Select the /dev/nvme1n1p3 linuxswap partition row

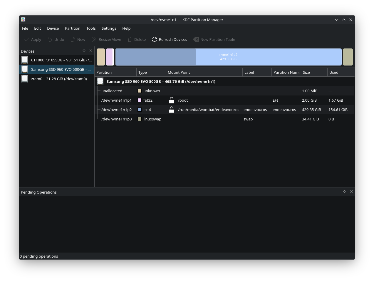pyautogui.click(x=116, y=119)
